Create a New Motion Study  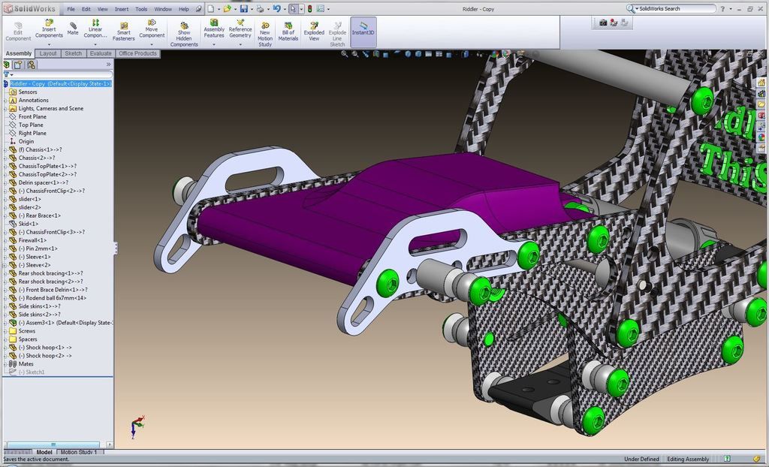point(265,35)
